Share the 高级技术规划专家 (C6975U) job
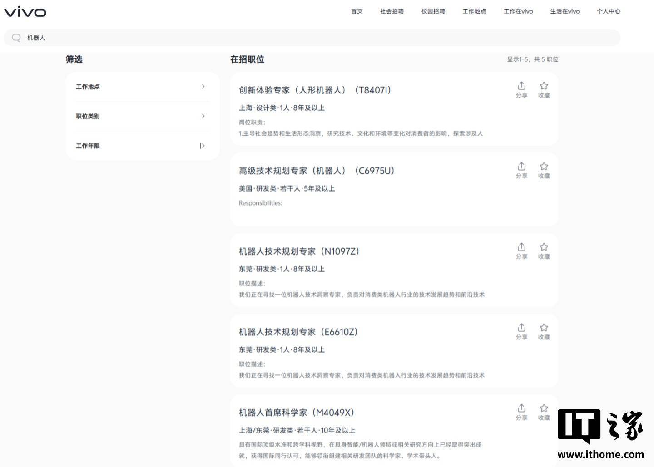 pyautogui.click(x=521, y=170)
